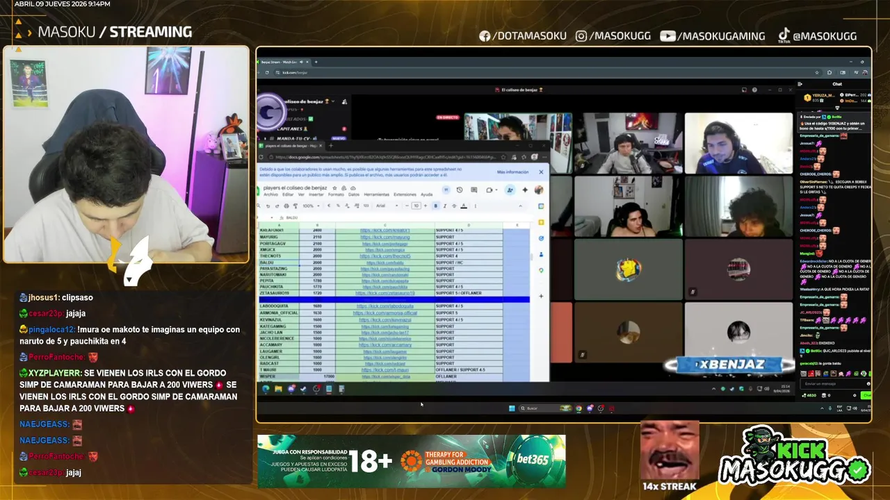Open the kick.com/t-mauri link
The height and width of the screenshot is (500, 890).
pos(385,370)
